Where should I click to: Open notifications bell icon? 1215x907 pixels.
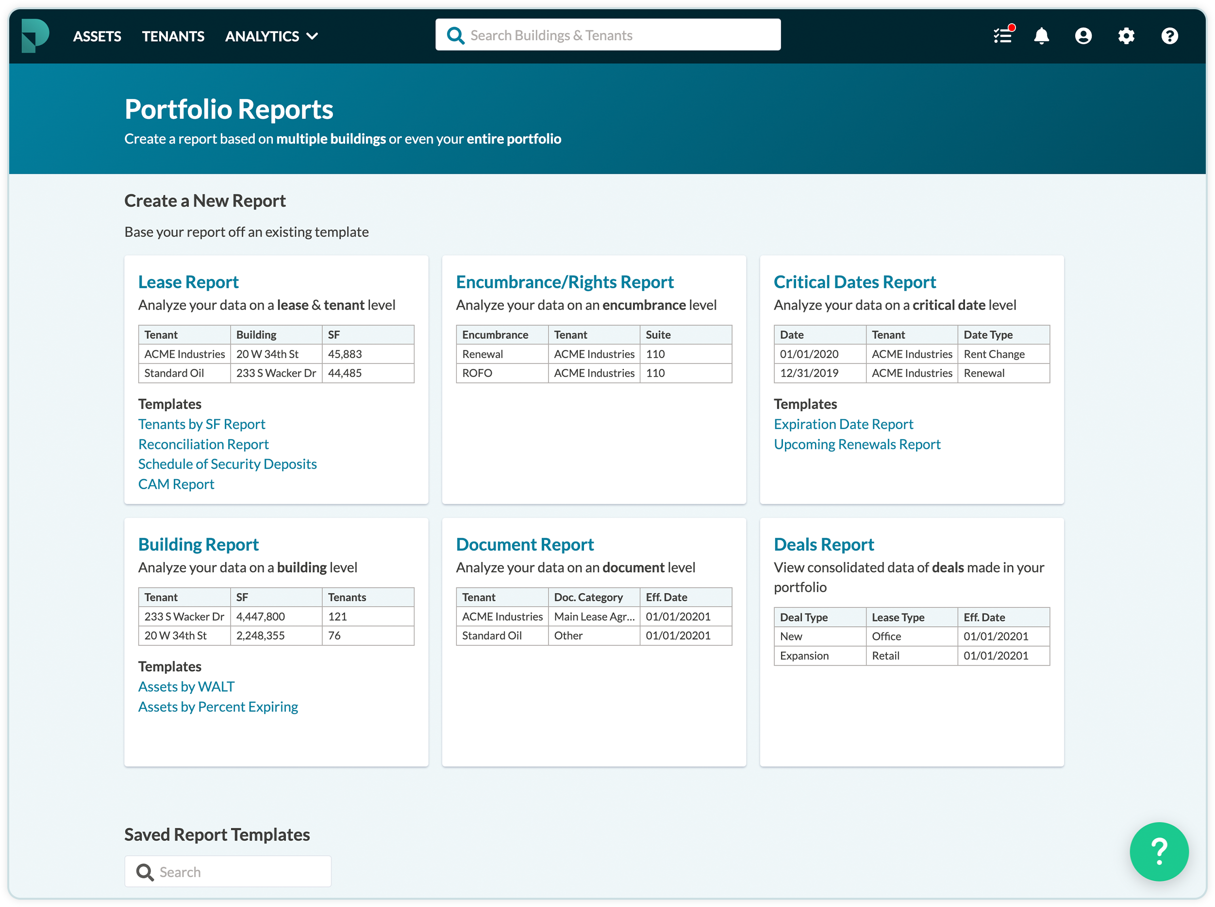[1041, 36]
